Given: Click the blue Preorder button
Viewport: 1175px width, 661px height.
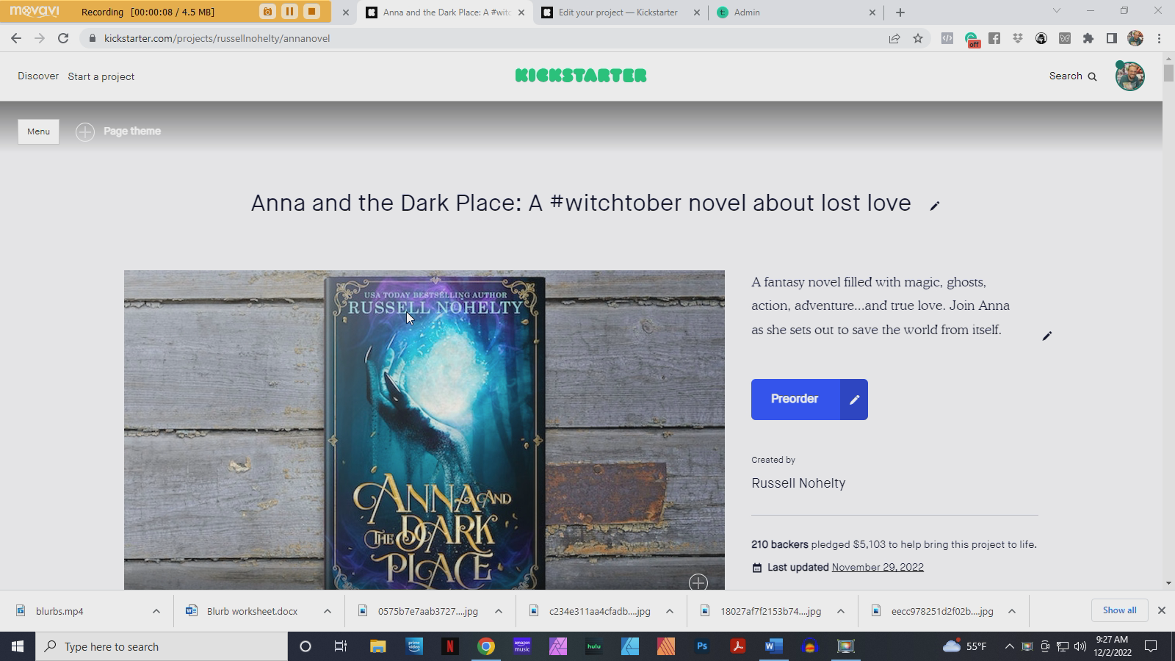Looking at the screenshot, I should click(x=795, y=400).
